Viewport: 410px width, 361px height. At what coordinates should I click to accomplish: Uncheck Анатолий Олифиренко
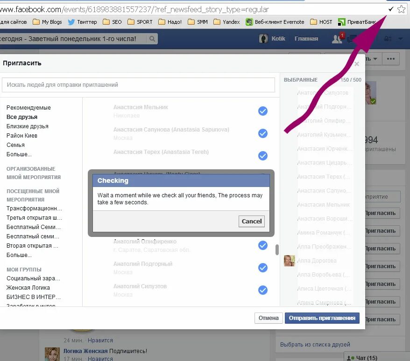[263, 245]
